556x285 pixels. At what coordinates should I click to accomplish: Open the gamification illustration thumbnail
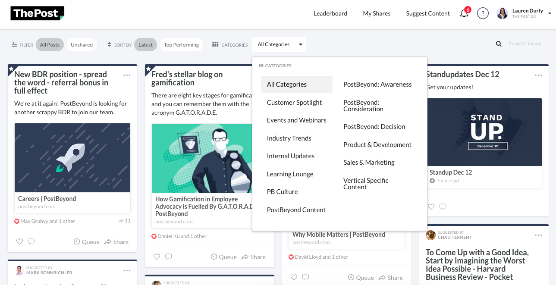[202, 158]
